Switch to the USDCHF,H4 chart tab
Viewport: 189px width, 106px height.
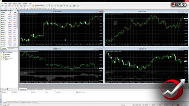pyautogui.click(x=31, y=90)
